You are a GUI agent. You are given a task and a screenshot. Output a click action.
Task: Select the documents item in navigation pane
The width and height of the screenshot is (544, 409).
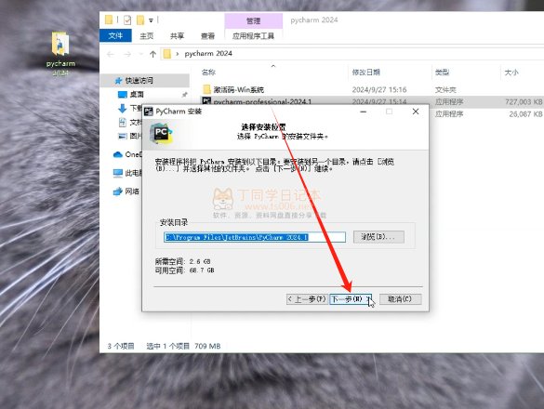pyautogui.click(x=130, y=122)
